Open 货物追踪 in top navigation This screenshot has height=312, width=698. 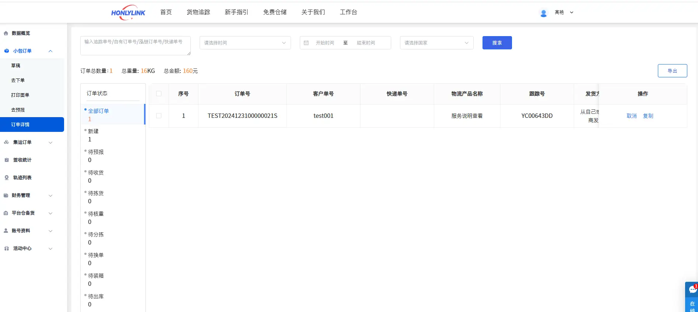pyautogui.click(x=198, y=12)
